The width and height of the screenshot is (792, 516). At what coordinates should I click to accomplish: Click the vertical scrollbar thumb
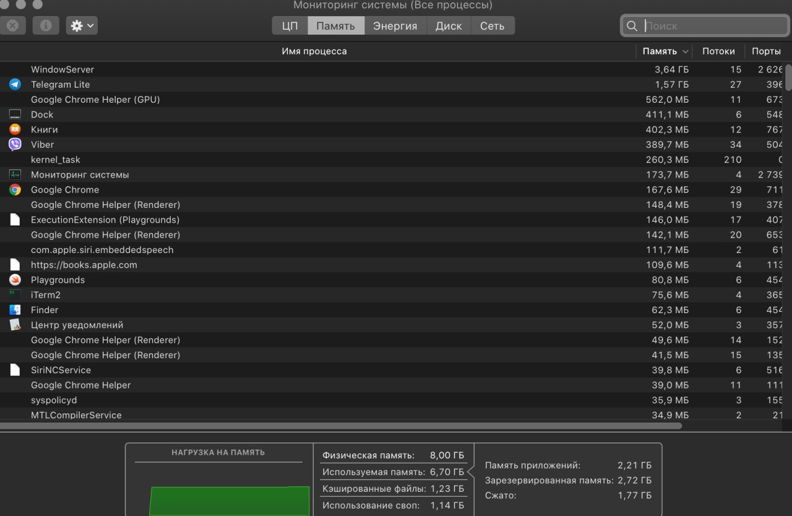(788, 77)
